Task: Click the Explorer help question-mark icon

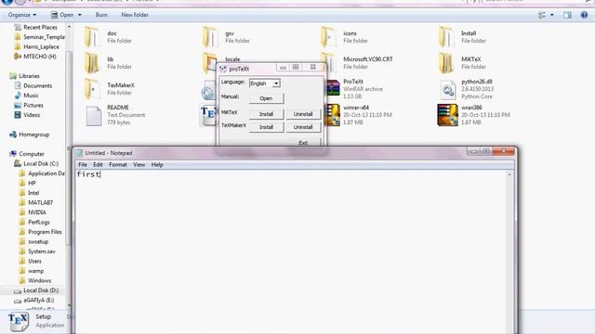Action: click(584, 15)
